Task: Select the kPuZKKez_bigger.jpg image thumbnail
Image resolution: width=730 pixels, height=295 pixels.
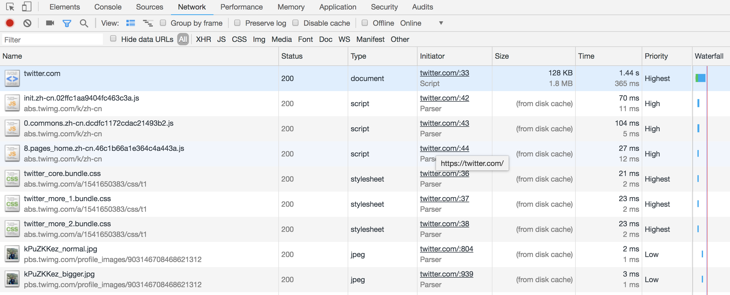Action: coord(12,279)
